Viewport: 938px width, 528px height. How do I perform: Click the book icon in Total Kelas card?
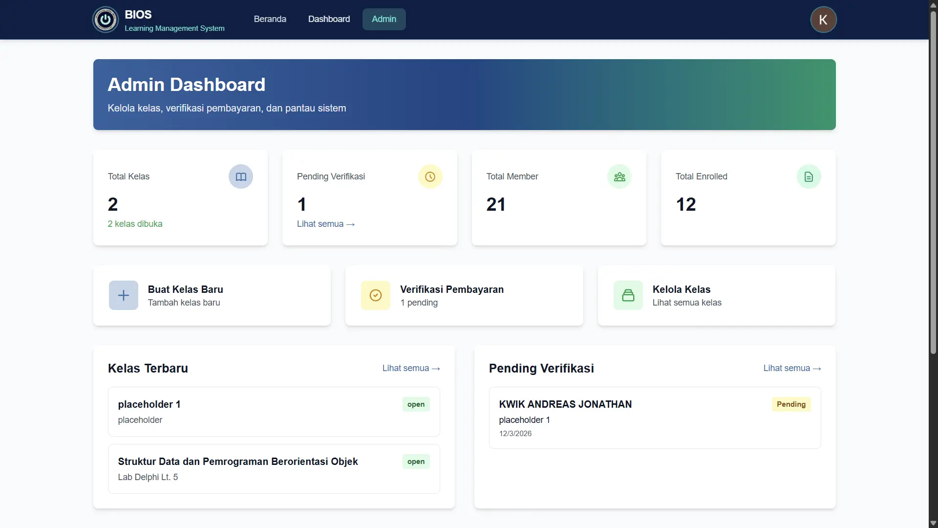pyautogui.click(x=241, y=176)
